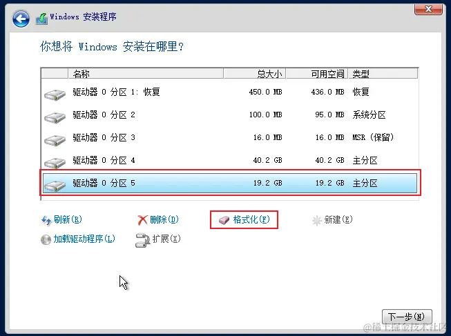Image resolution: width=451 pixels, height=336 pixels.
Task: Click the 450.0 MB total size cell
Action: 265,92
